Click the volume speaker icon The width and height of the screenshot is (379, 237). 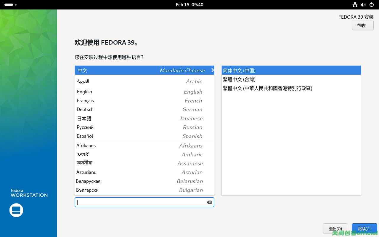[x=363, y=5]
